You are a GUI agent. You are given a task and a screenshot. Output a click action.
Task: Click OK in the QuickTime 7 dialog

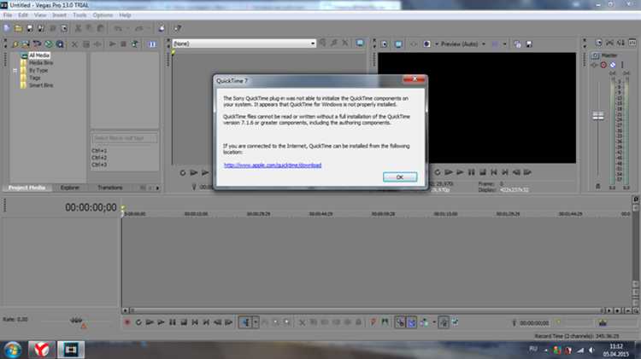[400, 177]
